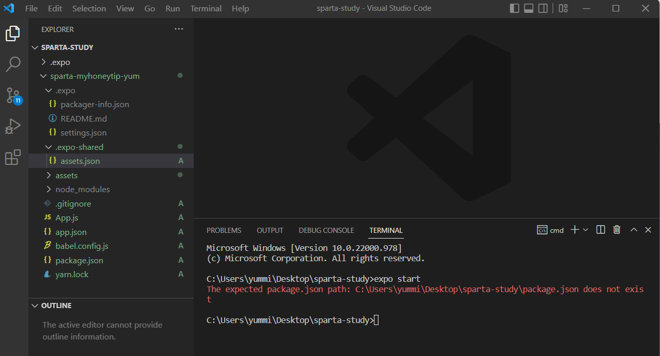
Task: Open the View menu
Action: pyautogui.click(x=125, y=8)
